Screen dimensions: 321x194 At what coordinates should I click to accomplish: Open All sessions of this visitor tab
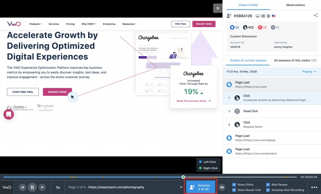point(295,60)
